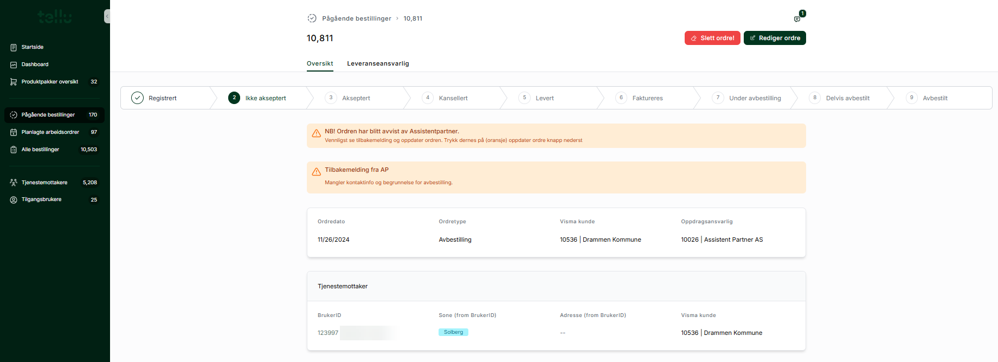Click the Planlagte arbeidsordrer calendar icon
Screen dimensions: 998x362
point(14,132)
